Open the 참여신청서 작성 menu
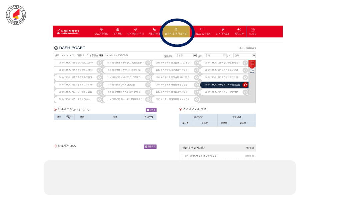The width and height of the screenshot is (360, 202). 135,31
